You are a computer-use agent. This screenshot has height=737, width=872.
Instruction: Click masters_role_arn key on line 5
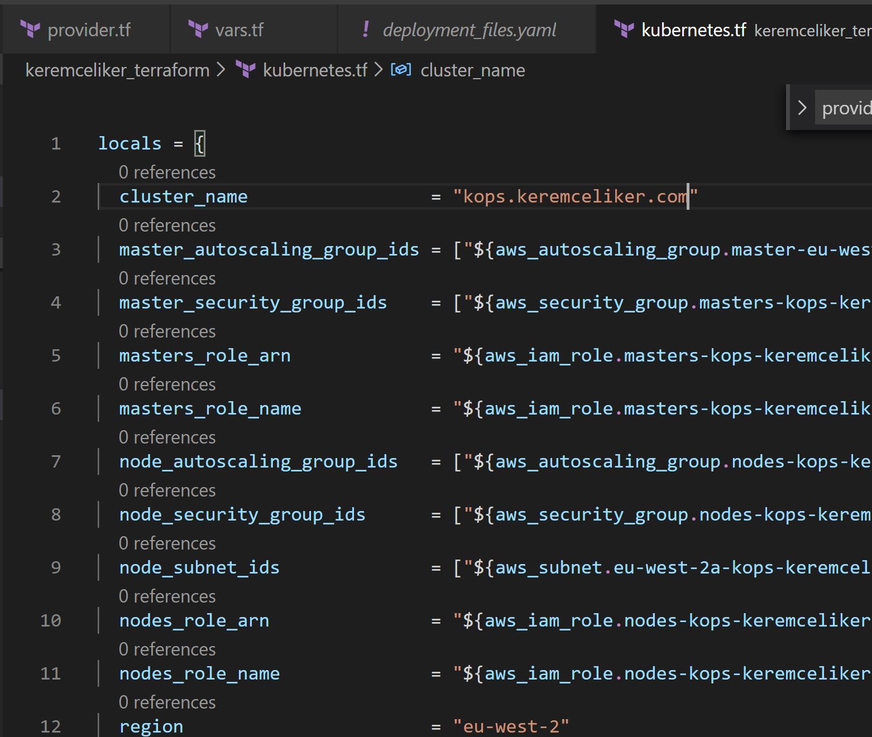[x=205, y=355]
